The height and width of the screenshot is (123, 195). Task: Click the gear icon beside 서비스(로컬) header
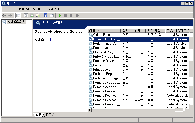pos(38,23)
